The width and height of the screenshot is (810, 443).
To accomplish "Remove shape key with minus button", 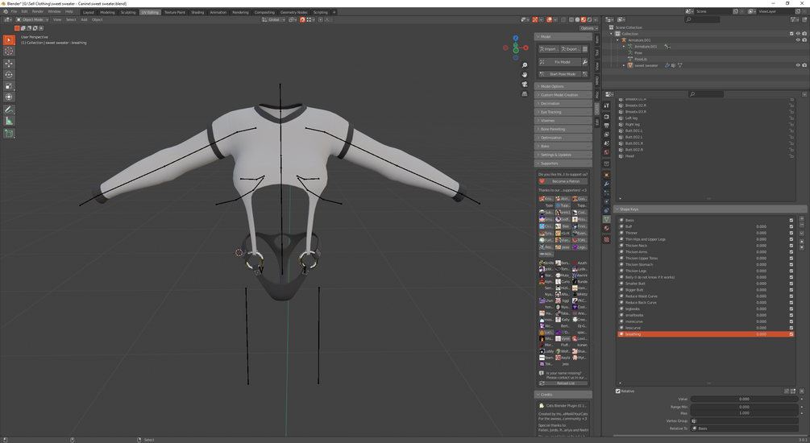I will pyautogui.click(x=802, y=225).
